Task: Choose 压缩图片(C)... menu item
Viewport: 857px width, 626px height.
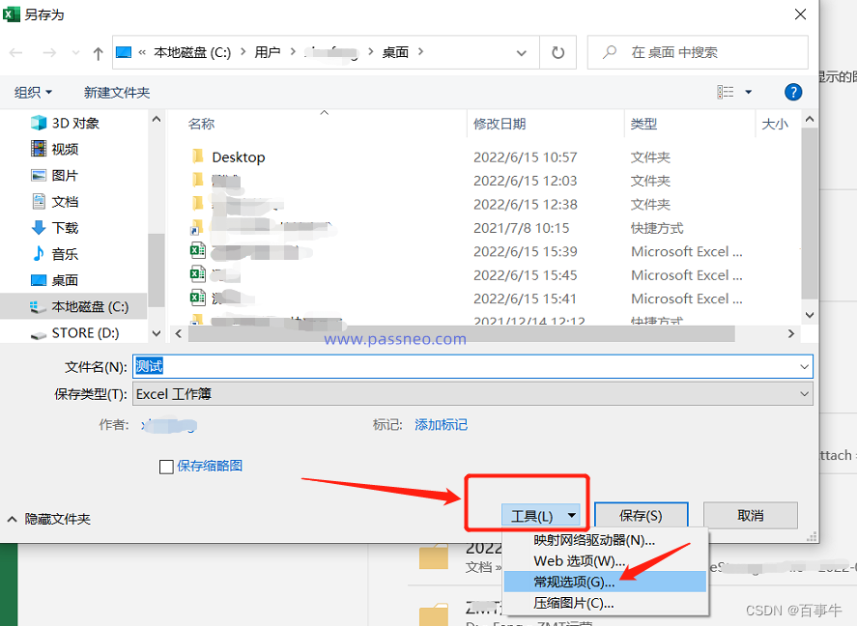Action: point(605,603)
